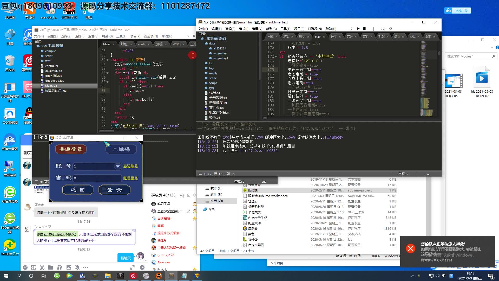This screenshot has height=281, width=499.
Task: Expand the data folder in server sidebar
Action: pos(206,43)
